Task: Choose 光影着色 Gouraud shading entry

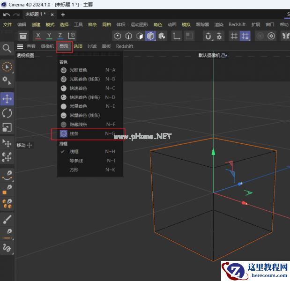Action: click(78, 70)
